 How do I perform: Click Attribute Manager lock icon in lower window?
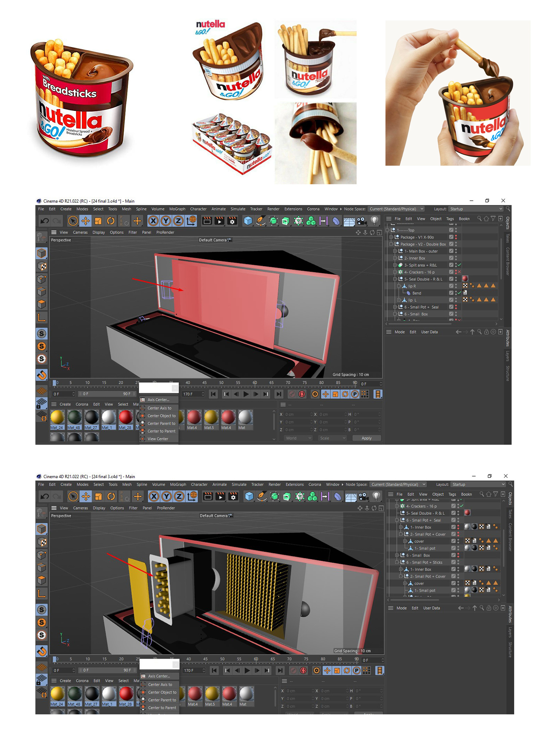tap(489, 608)
